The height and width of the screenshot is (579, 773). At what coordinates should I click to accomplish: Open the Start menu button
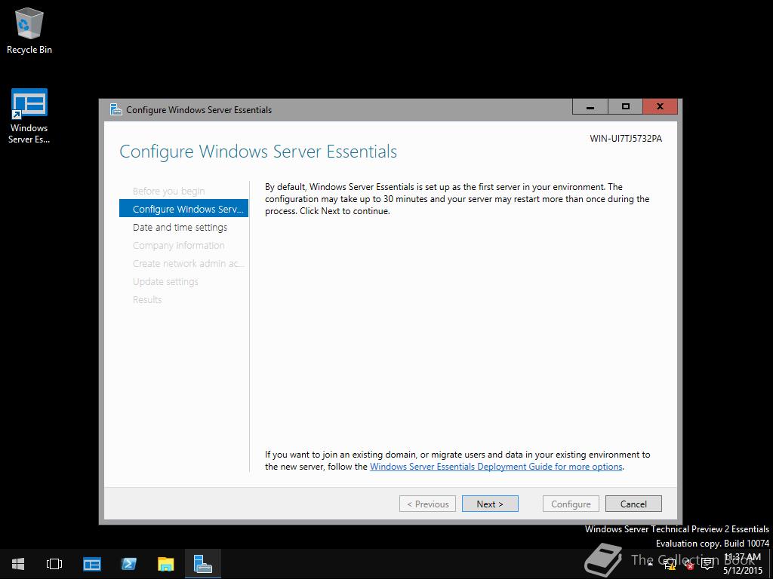[18, 564]
